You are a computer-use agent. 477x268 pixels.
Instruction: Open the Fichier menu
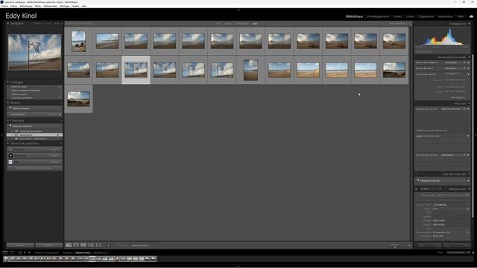[x=4, y=6]
